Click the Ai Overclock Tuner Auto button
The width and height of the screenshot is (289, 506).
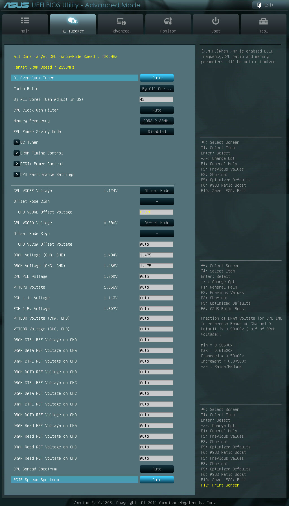point(157,78)
